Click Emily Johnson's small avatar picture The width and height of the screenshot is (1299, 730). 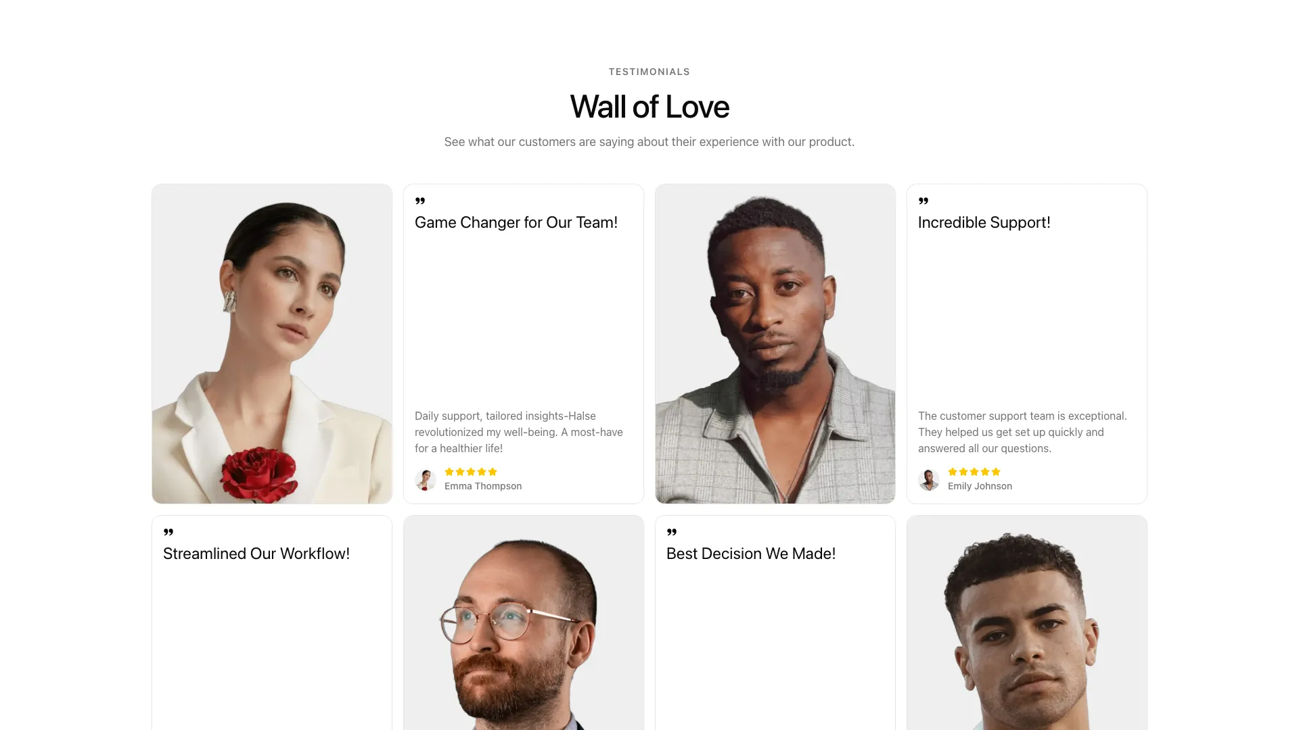point(929,479)
